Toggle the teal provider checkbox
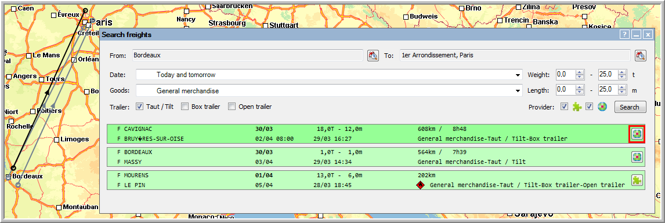 pos(589,107)
